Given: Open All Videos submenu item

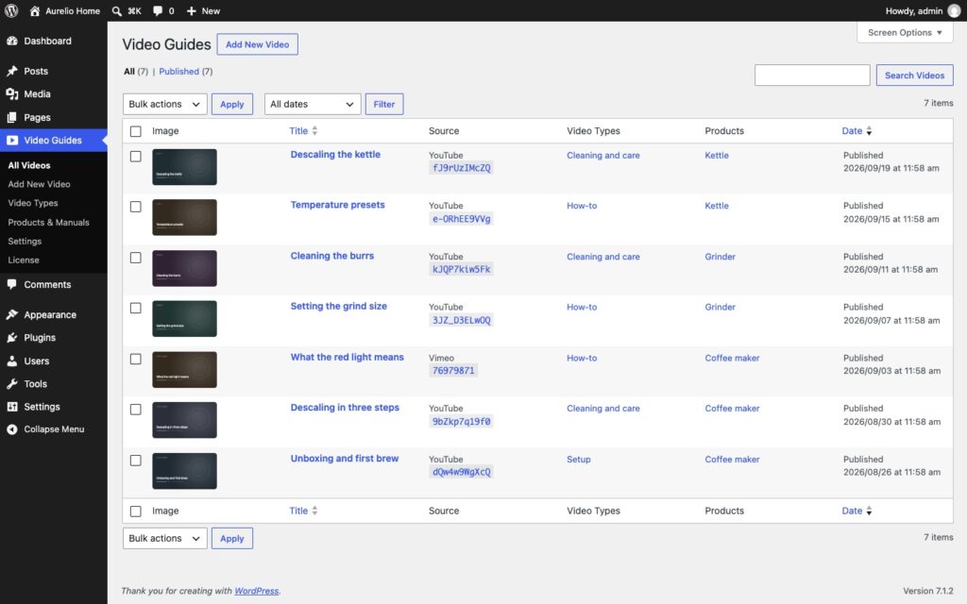Looking at the screenshot, I should [x=29, y=165].
